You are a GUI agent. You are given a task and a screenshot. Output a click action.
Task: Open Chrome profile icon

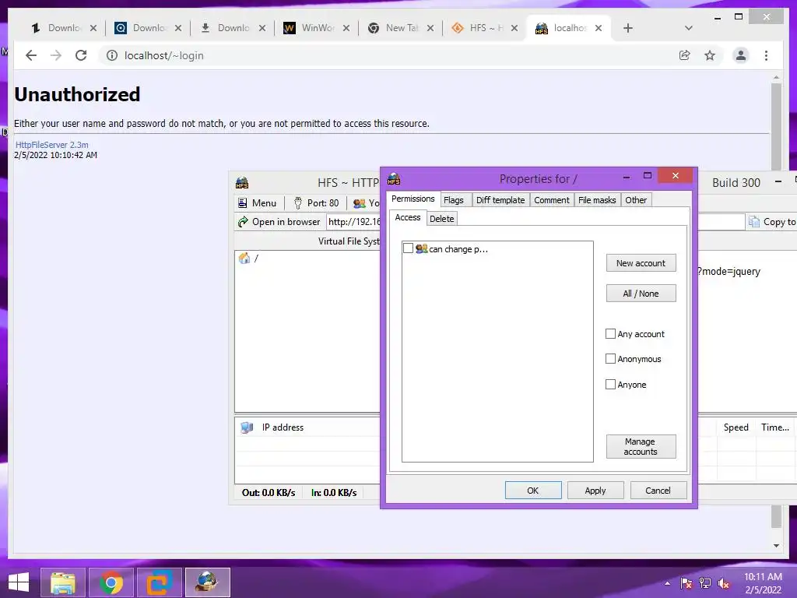click(741, 55)
